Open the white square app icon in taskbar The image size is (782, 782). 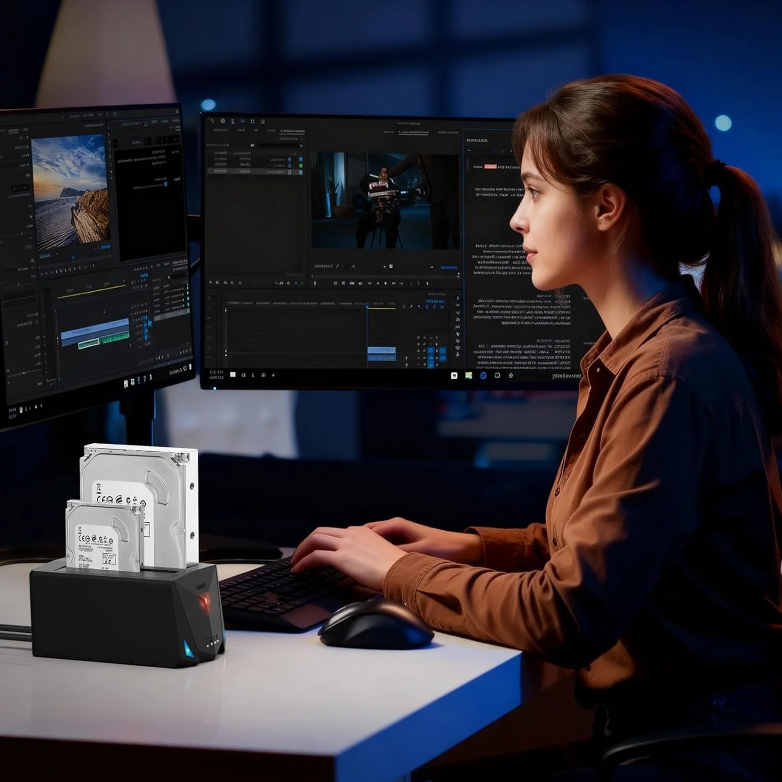(x=454, y=376)
